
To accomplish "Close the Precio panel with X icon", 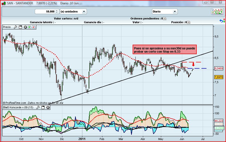I will point(25,27).
